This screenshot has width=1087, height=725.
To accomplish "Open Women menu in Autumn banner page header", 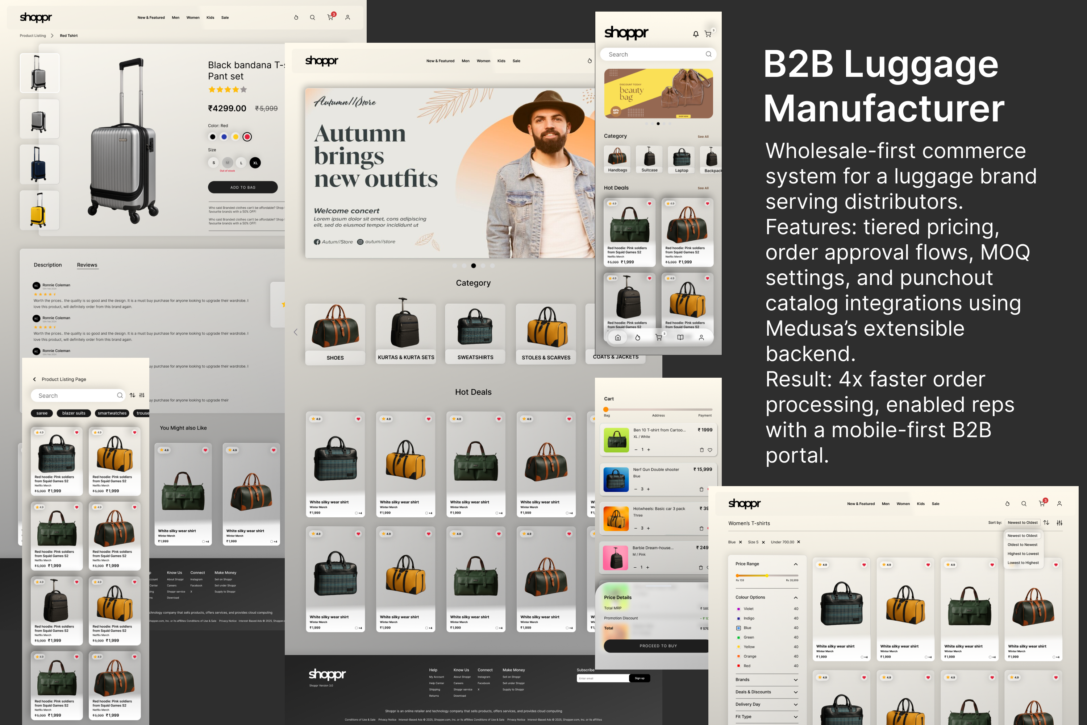I will click(483, 61).
